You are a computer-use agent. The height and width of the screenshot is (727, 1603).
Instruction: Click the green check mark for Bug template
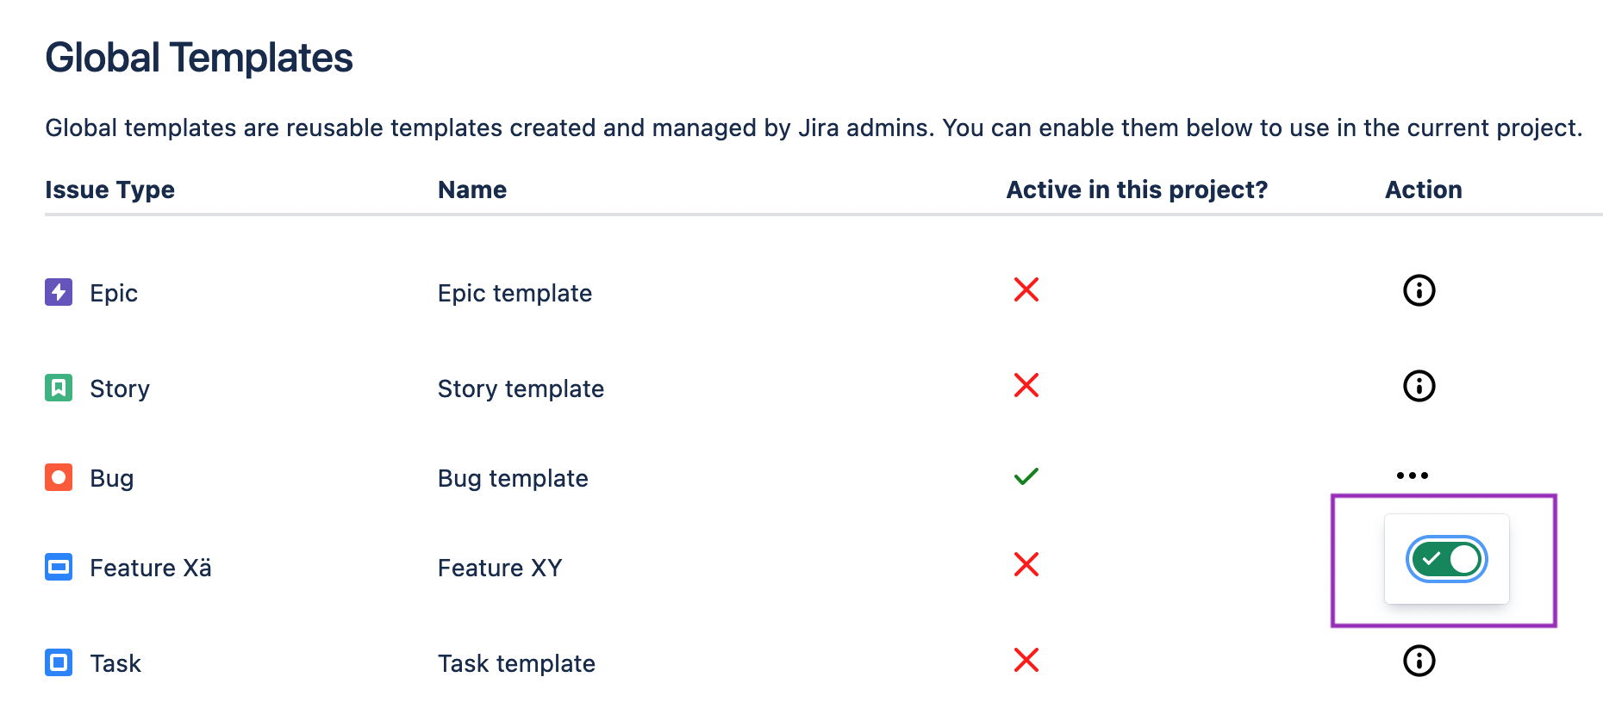tap(1027, 475)
